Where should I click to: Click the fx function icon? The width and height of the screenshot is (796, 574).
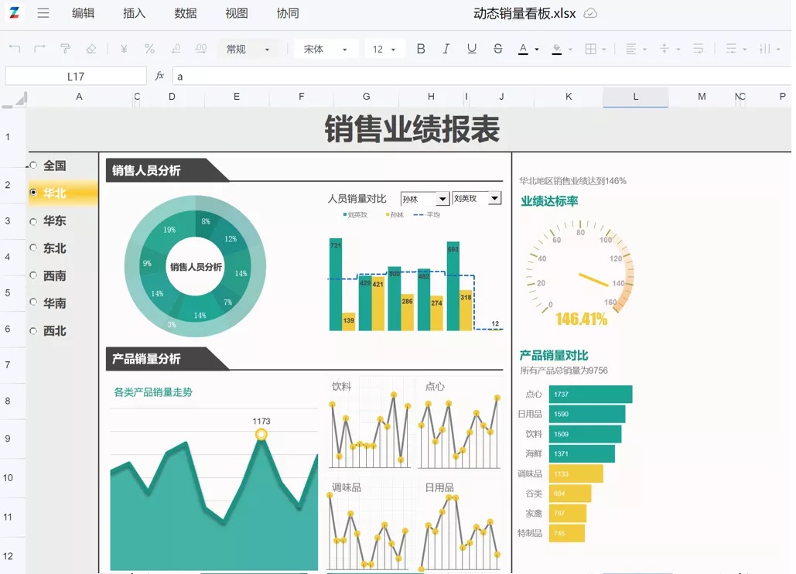[x=159, y=76]
